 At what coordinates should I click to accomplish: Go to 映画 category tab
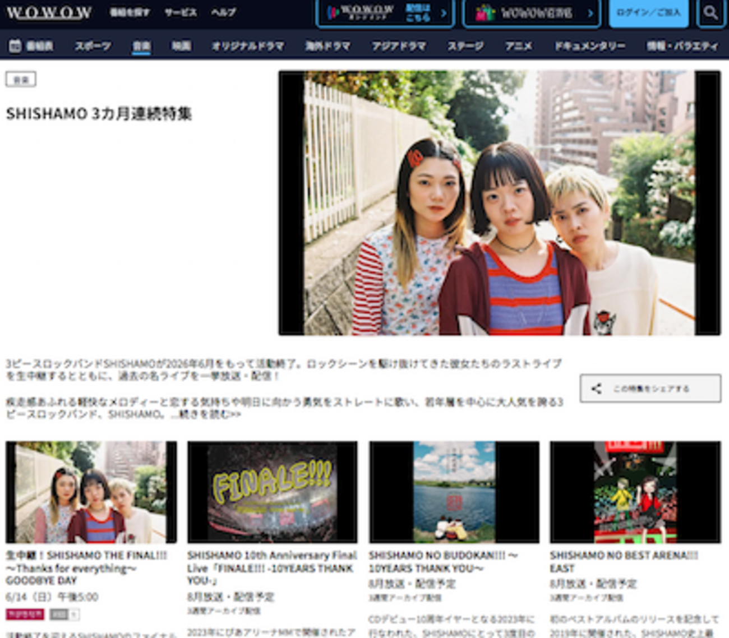181,46
